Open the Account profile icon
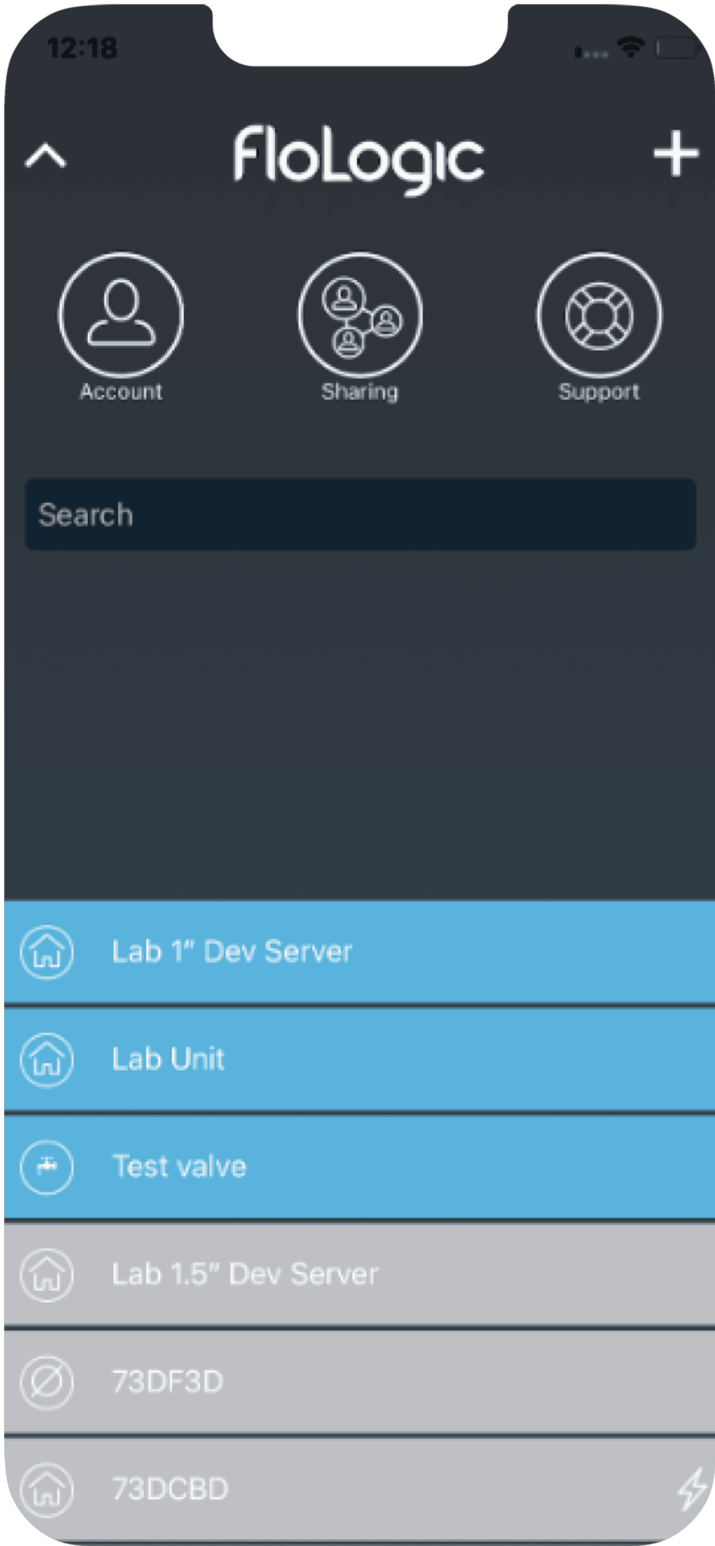This screenshot has width=715, height=1546. click(121, 315)
